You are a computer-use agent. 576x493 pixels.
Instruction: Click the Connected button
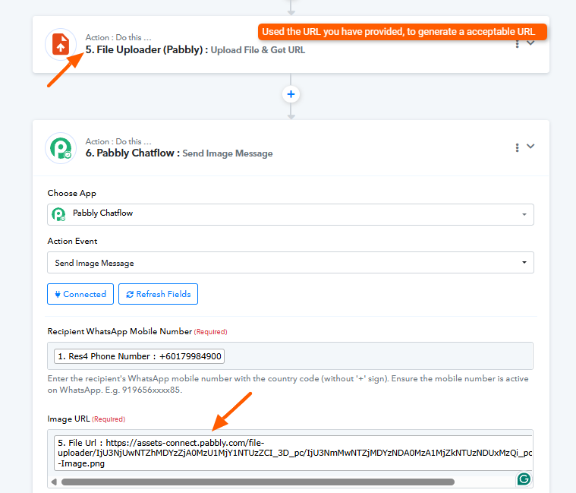click(80, 295)
